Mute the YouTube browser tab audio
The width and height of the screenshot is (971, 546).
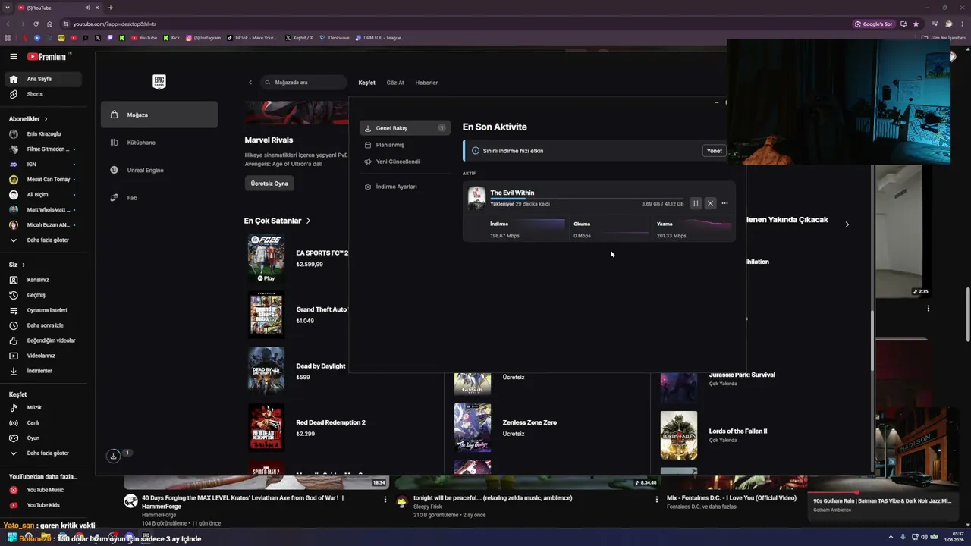[x=87, y=8]
